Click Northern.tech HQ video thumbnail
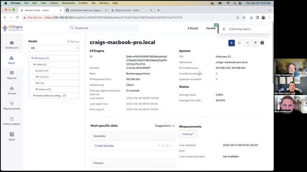The height and width of the screenshot is (172, 307). pyautogui.click(x=291, y=86)
